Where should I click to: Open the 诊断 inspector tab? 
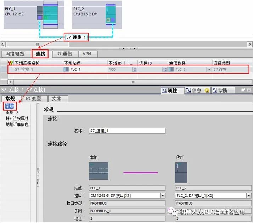[x=223, y=90]
